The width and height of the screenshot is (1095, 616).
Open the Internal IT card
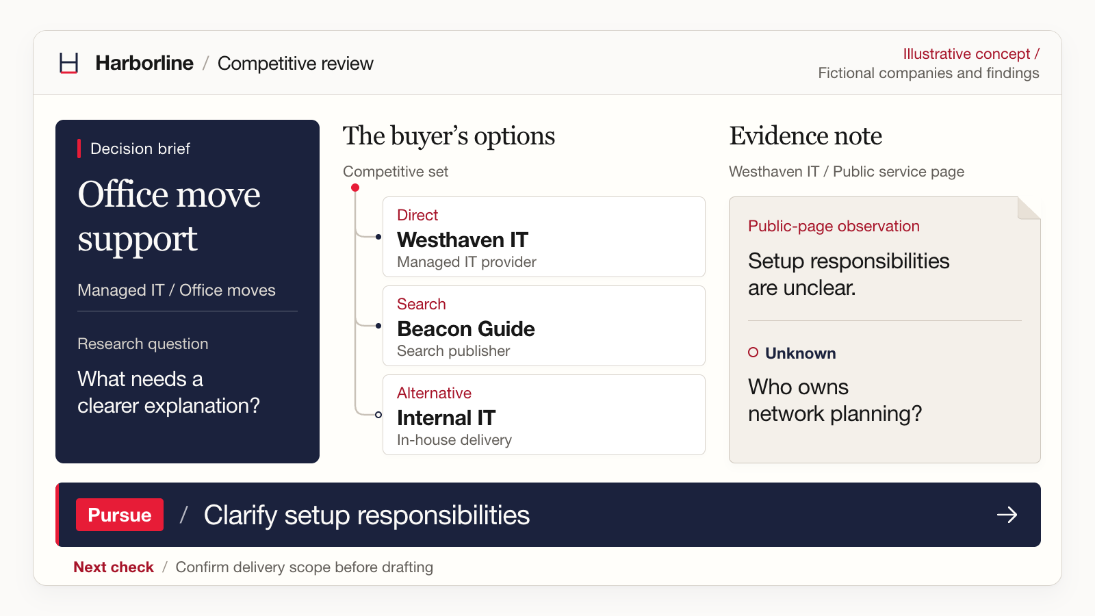coord(544,415)
